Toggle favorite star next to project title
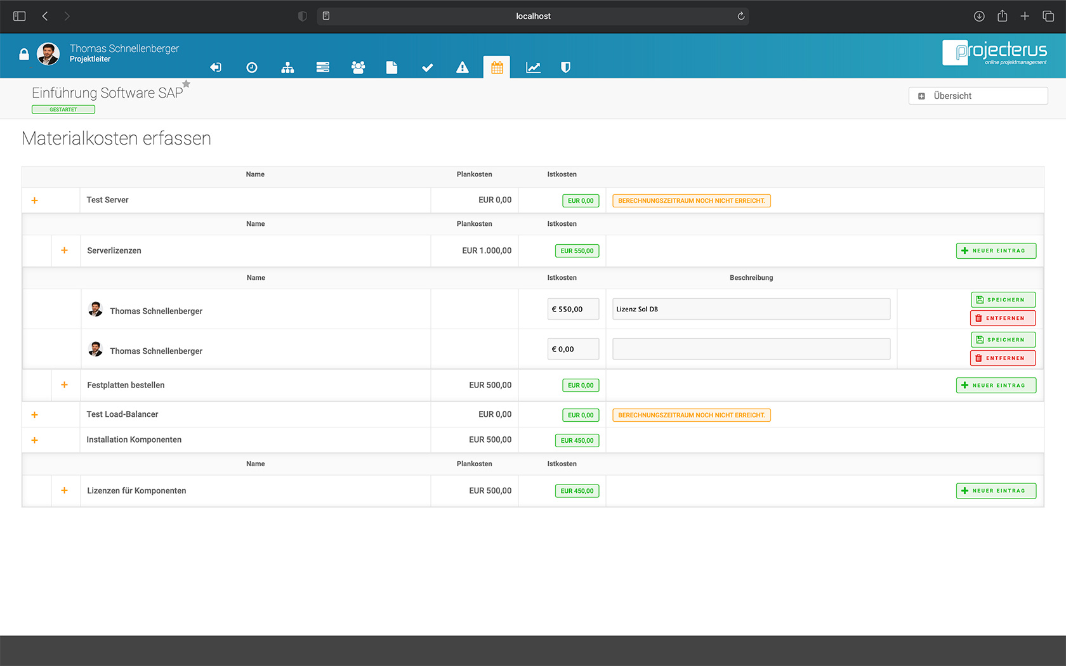This screenshot has width=1066, height=666. (x=186, y=84)
